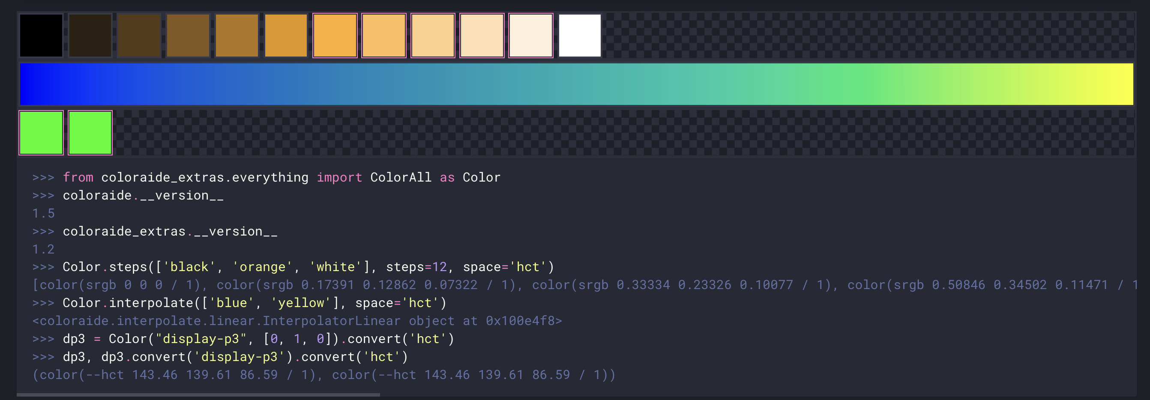Select the first pink-outlined orange swatch
Screen dimensions: 1150x400
[335, 35]
